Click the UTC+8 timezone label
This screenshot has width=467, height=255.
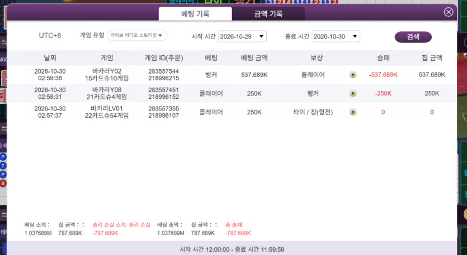[x=50, y=36]
